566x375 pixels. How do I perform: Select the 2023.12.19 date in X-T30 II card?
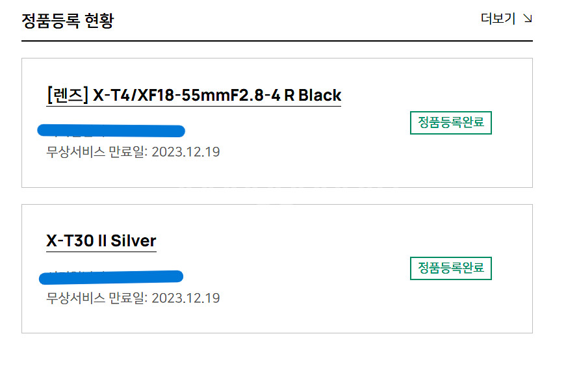[185, 298]
